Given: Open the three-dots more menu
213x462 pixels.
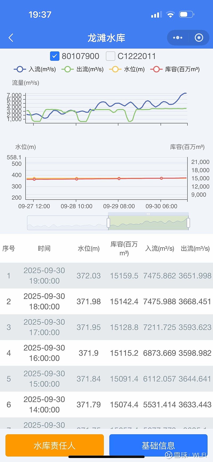Looking at the screenshot, I should (x=178, y=38).
